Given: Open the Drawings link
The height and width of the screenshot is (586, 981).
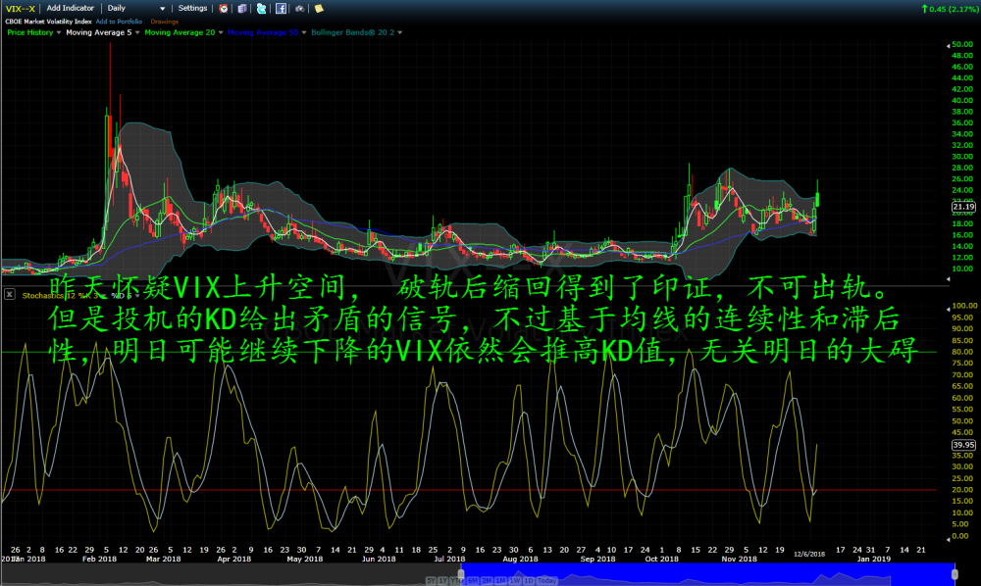Looking at the screenshot, I should (x=164, y=21).
